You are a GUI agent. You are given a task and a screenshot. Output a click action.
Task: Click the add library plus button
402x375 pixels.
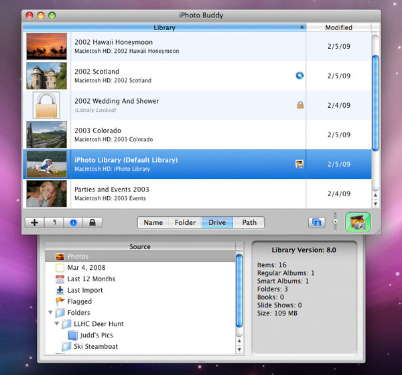point(35,222)
